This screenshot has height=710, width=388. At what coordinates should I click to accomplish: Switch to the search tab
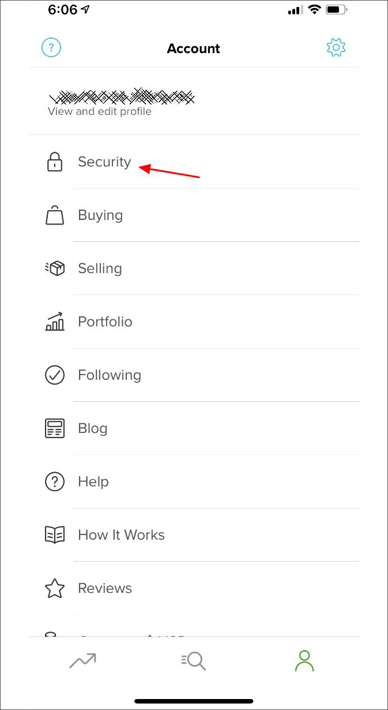tap(193, 660)
